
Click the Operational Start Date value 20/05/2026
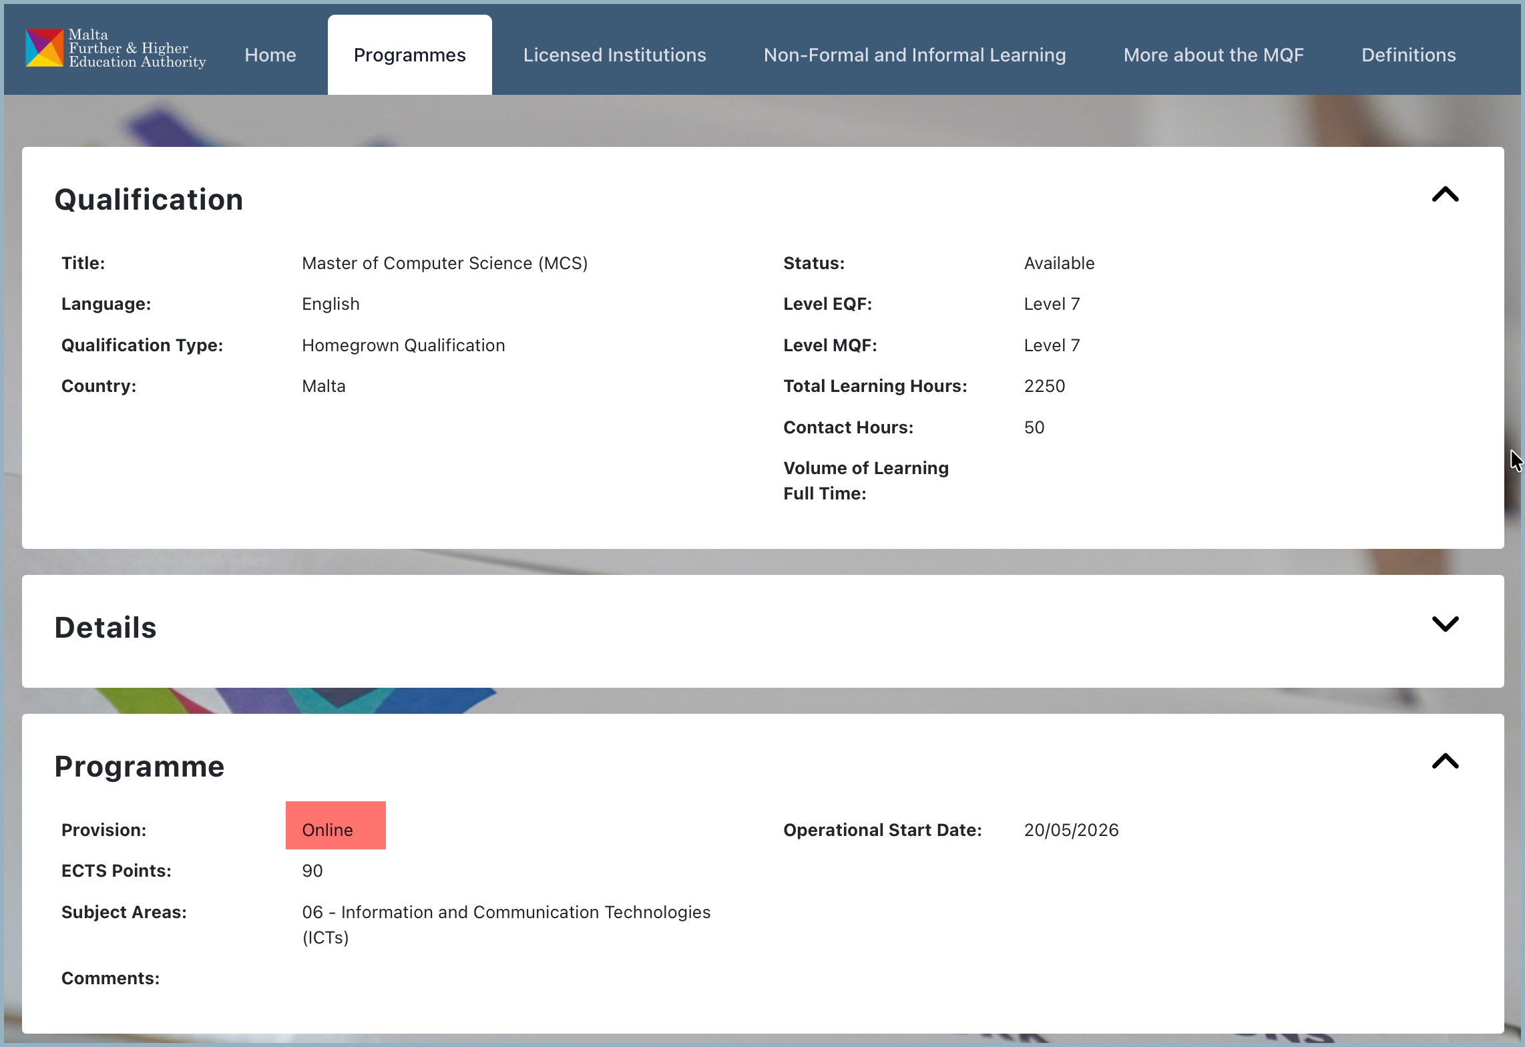(1071, 830)
